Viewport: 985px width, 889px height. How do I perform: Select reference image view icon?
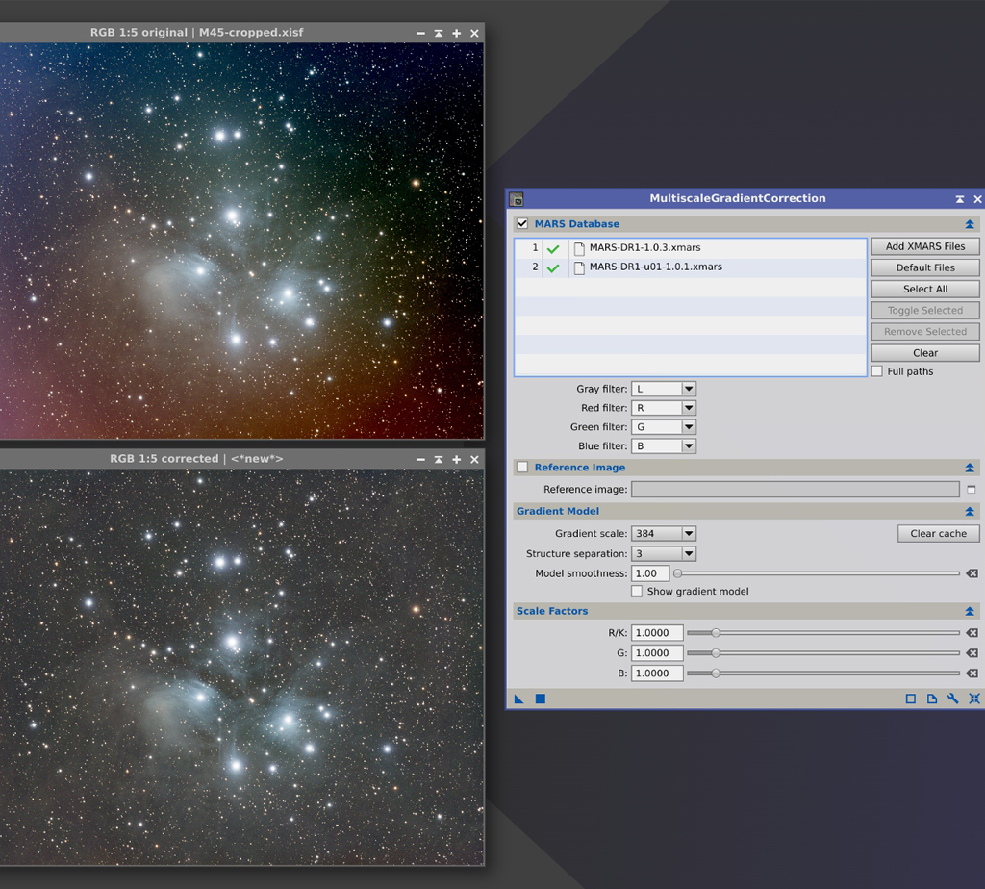(x=972, y=490)
